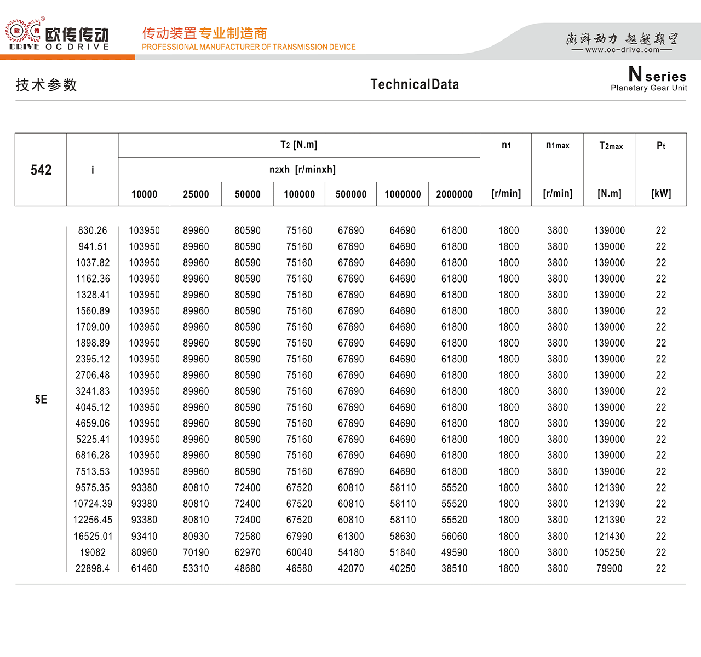Click T2max value 79900
701x657 pixels.
[610, 568]
